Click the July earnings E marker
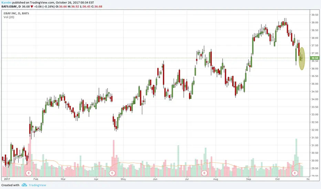 204,173
